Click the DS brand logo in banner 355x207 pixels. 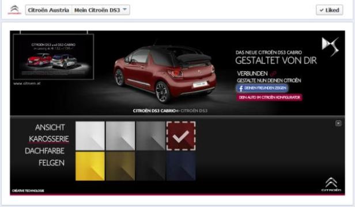(x=330, y=47)
